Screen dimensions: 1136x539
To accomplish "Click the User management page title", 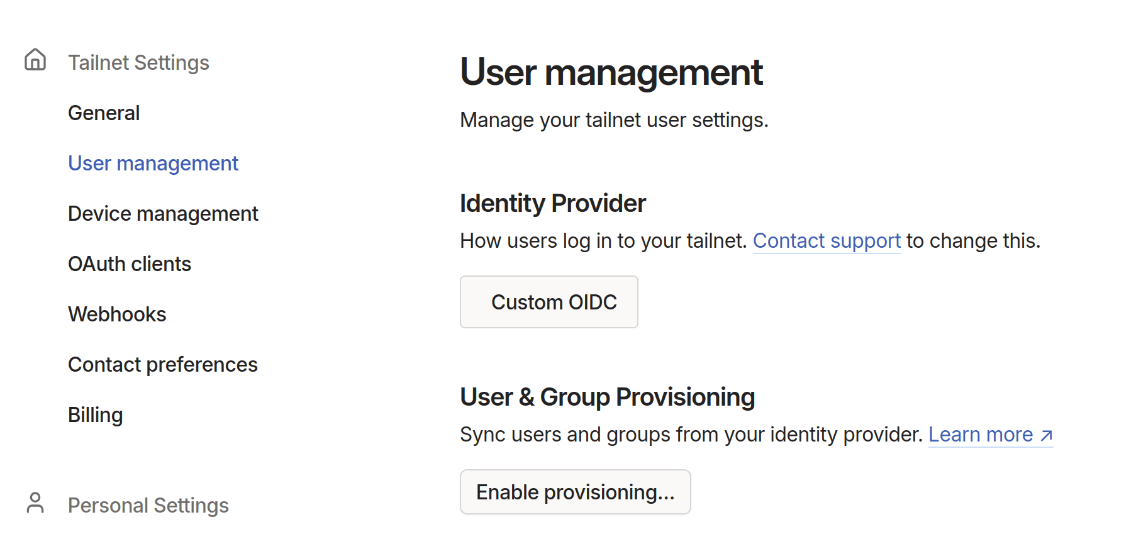I will pyautogui.click(x=611, y=72).
